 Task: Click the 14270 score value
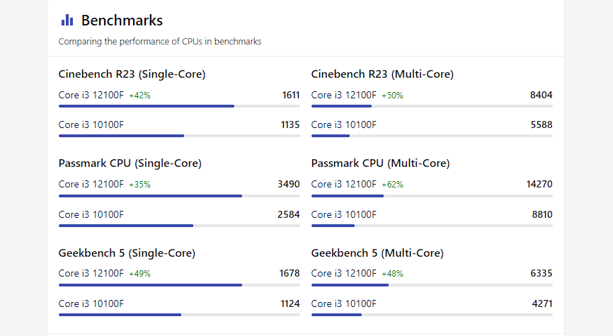[x=539, y=185]
